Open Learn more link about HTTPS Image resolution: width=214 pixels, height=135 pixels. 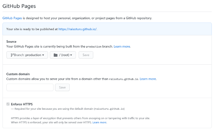click(99, 122)
